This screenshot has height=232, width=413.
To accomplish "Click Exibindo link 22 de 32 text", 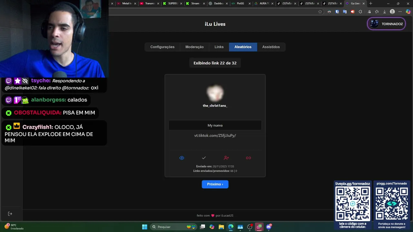I will [215, 63].
